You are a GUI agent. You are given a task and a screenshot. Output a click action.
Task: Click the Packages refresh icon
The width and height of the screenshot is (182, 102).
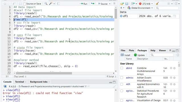pos(178,55)
